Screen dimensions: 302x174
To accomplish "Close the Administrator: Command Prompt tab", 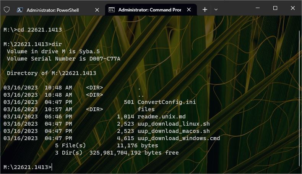I will [189, 10].
